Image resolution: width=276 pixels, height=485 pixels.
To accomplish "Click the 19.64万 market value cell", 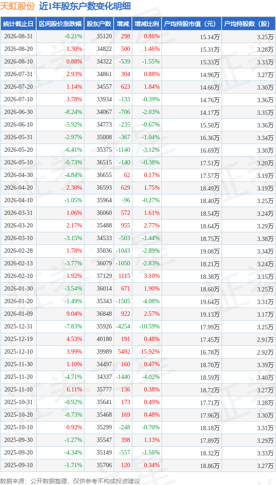I will point(210,301).
